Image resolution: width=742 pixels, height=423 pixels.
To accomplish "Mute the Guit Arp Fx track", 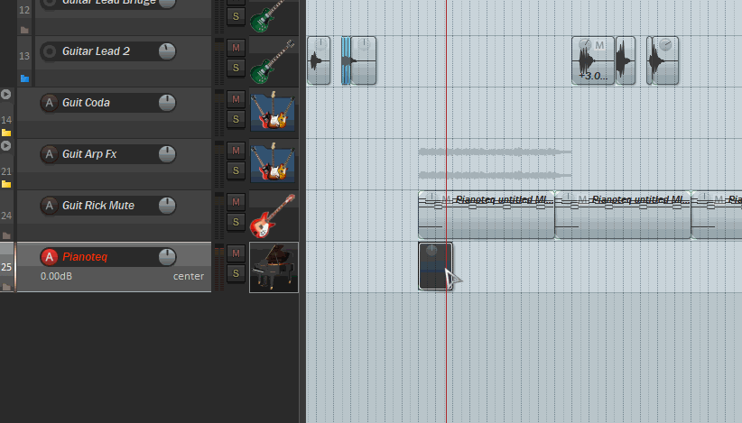I will [236, 151].
